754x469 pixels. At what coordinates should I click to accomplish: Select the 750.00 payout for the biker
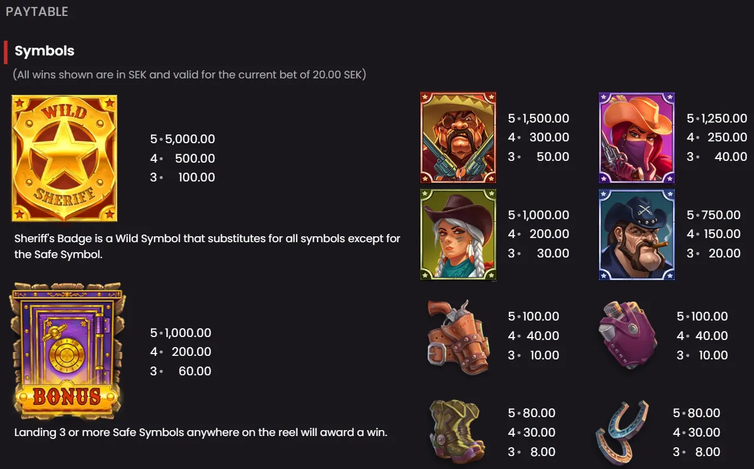718,214
